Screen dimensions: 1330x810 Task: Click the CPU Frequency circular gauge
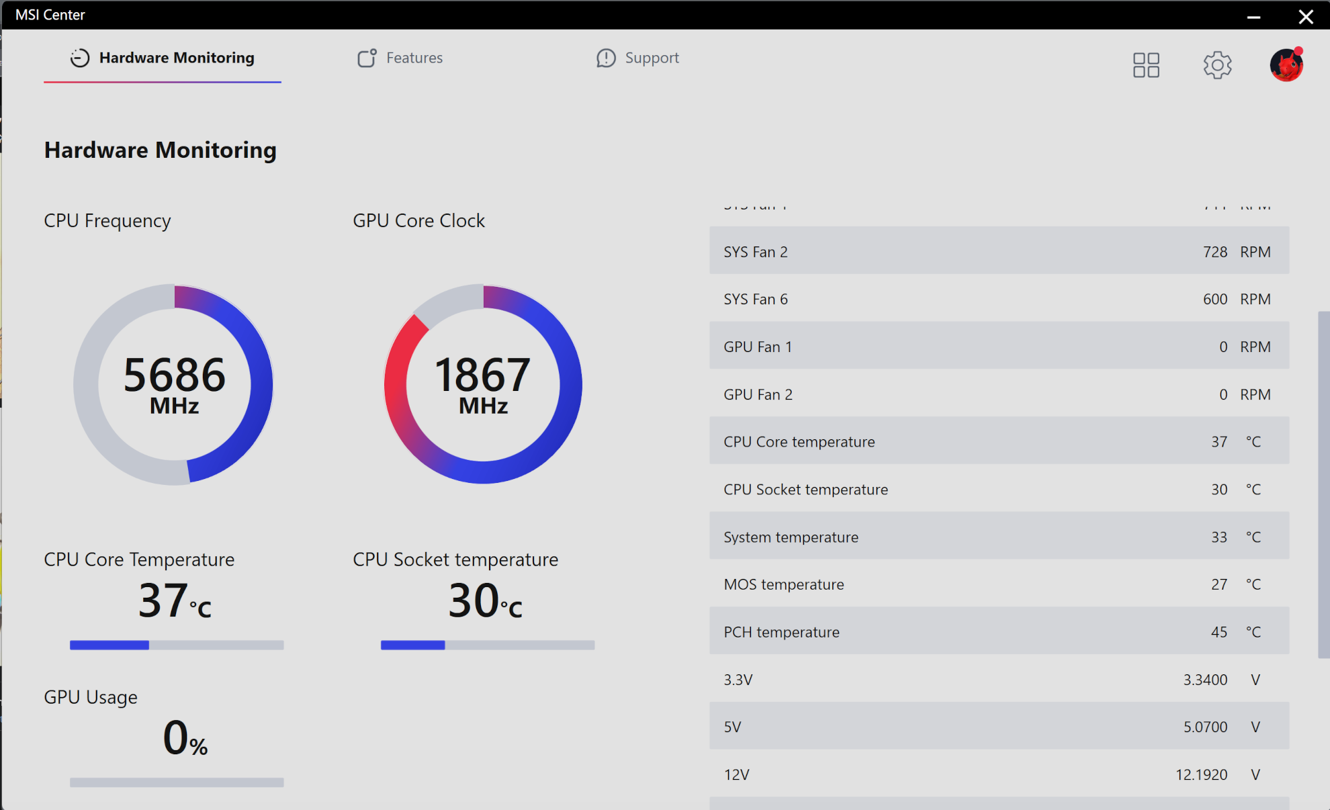174,384
